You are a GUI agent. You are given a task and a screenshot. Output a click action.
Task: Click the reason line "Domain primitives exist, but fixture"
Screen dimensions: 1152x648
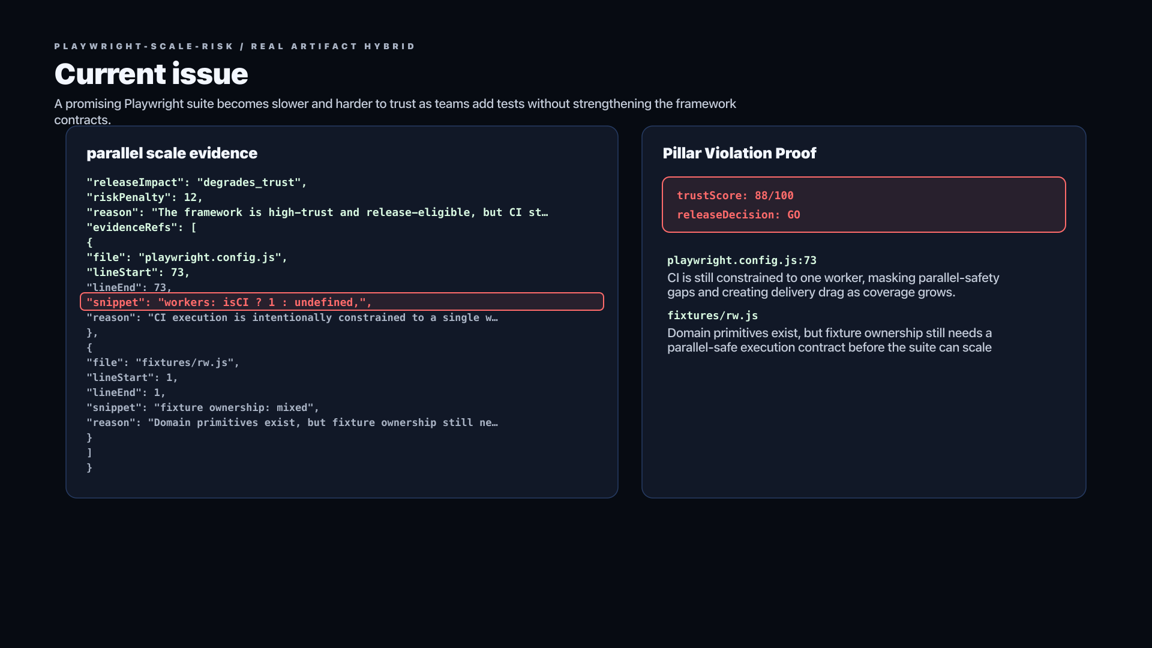292,422
